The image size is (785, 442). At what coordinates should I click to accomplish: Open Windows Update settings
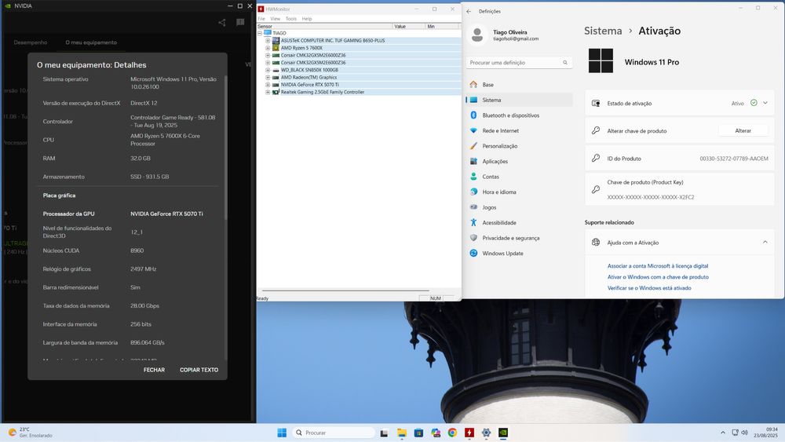[x=519, y=254]
